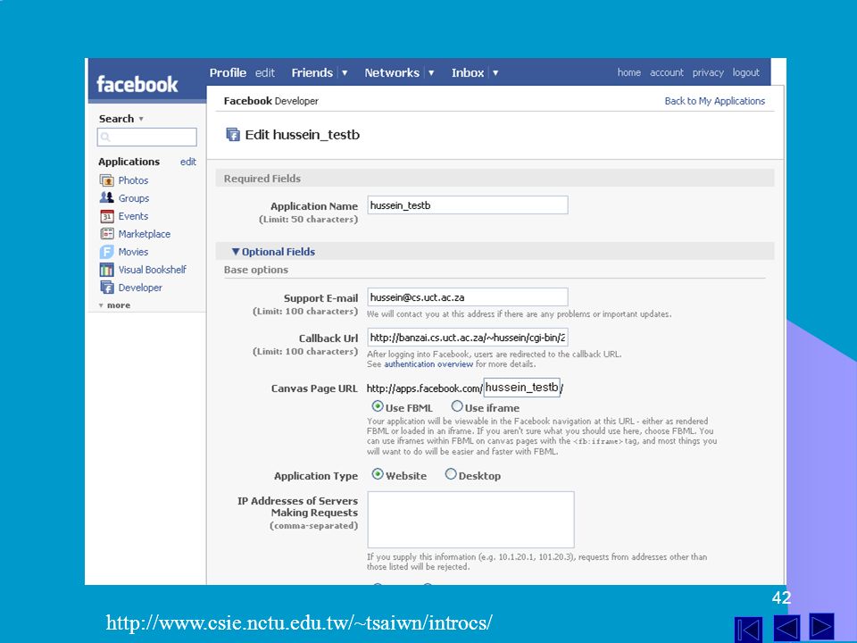Go to next slide arrow icon
Image resolution: width=857 pixels, height=643 pixels.
click(x=821, y=627)
